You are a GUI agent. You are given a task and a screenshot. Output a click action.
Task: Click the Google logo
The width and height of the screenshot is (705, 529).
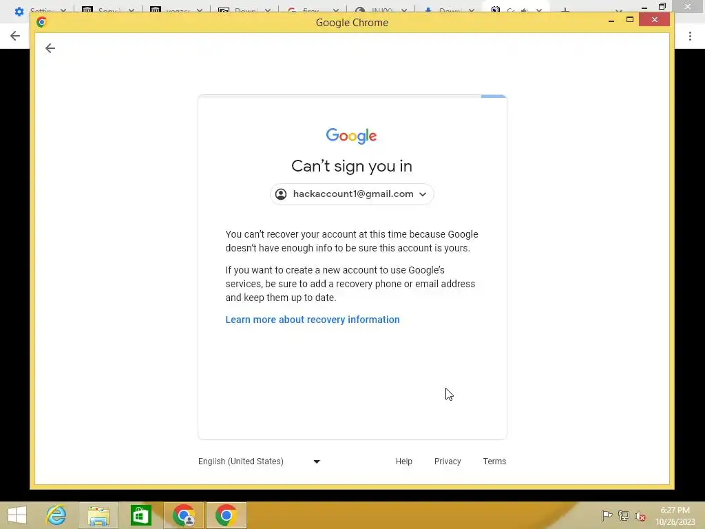(352, 136)
